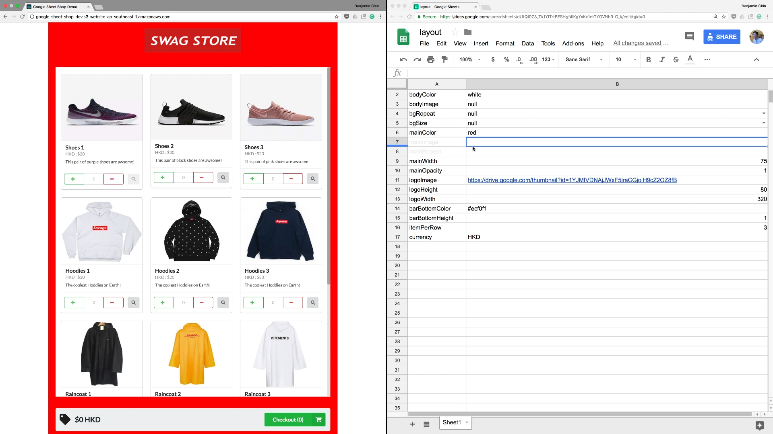Open the font size dropdown

625,59
